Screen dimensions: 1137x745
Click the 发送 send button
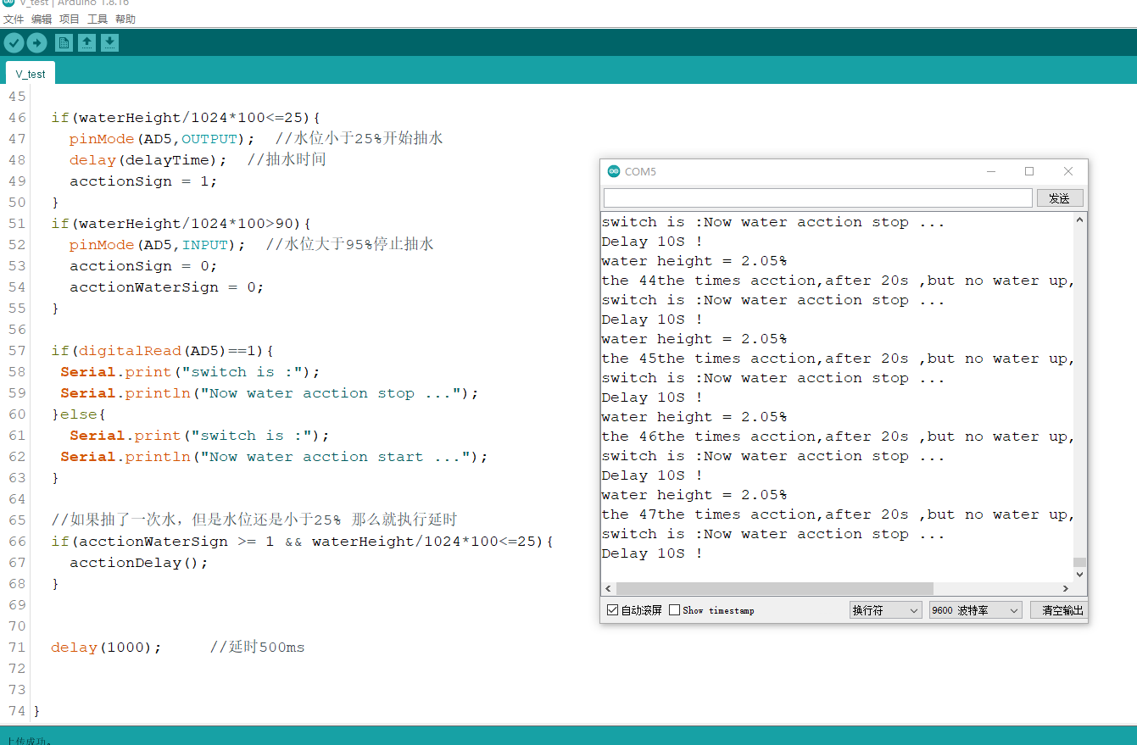1059,198
